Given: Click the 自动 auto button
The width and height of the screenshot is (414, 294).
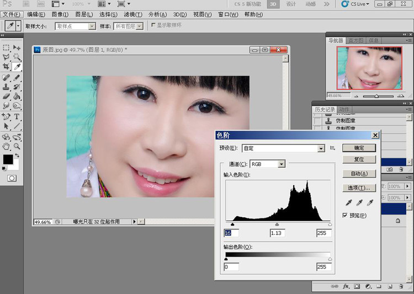Looking at the screenshot, I should pyautogui.click(x=359, y=174).
